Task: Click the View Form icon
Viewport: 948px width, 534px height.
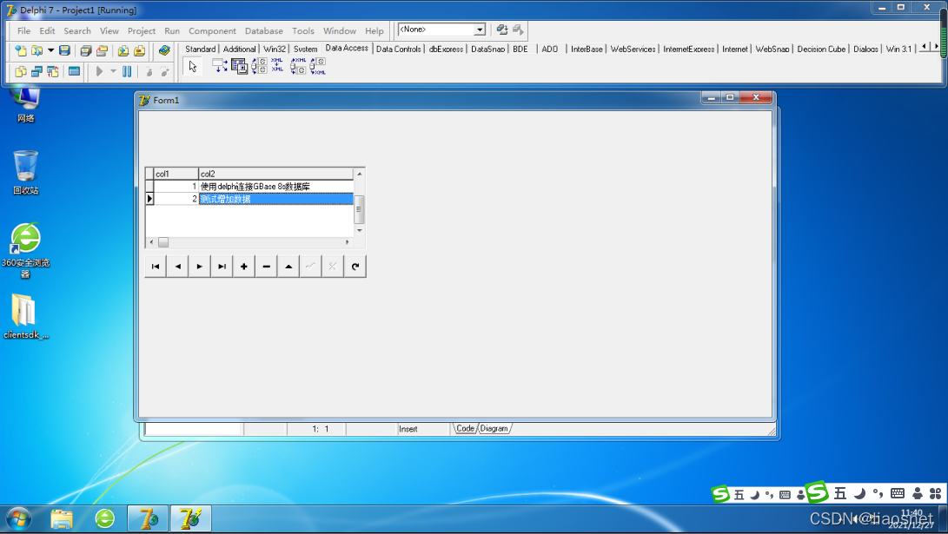Action: coord(36,71)
